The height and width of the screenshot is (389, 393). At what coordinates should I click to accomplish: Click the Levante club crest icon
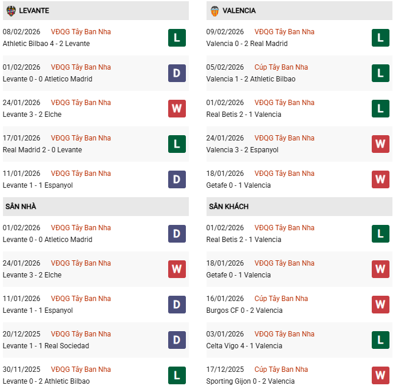11,11
